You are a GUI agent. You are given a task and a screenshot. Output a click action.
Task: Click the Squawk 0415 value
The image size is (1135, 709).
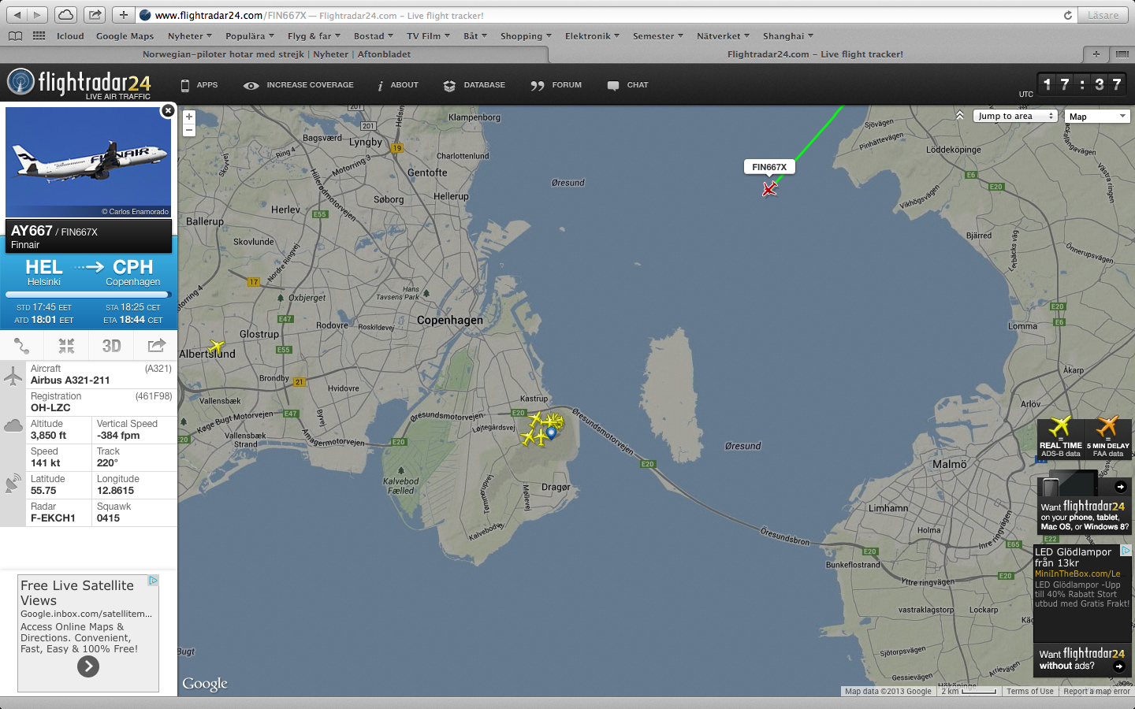[x=108, y=518]
